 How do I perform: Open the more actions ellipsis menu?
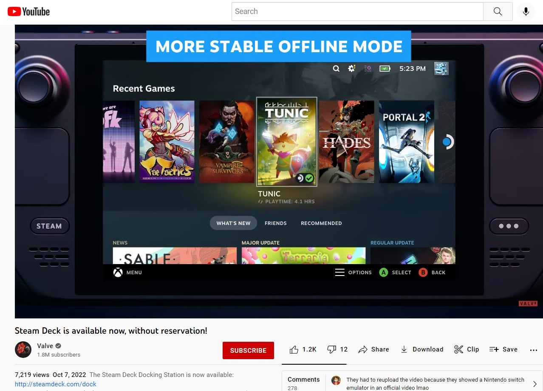point(533,349)
